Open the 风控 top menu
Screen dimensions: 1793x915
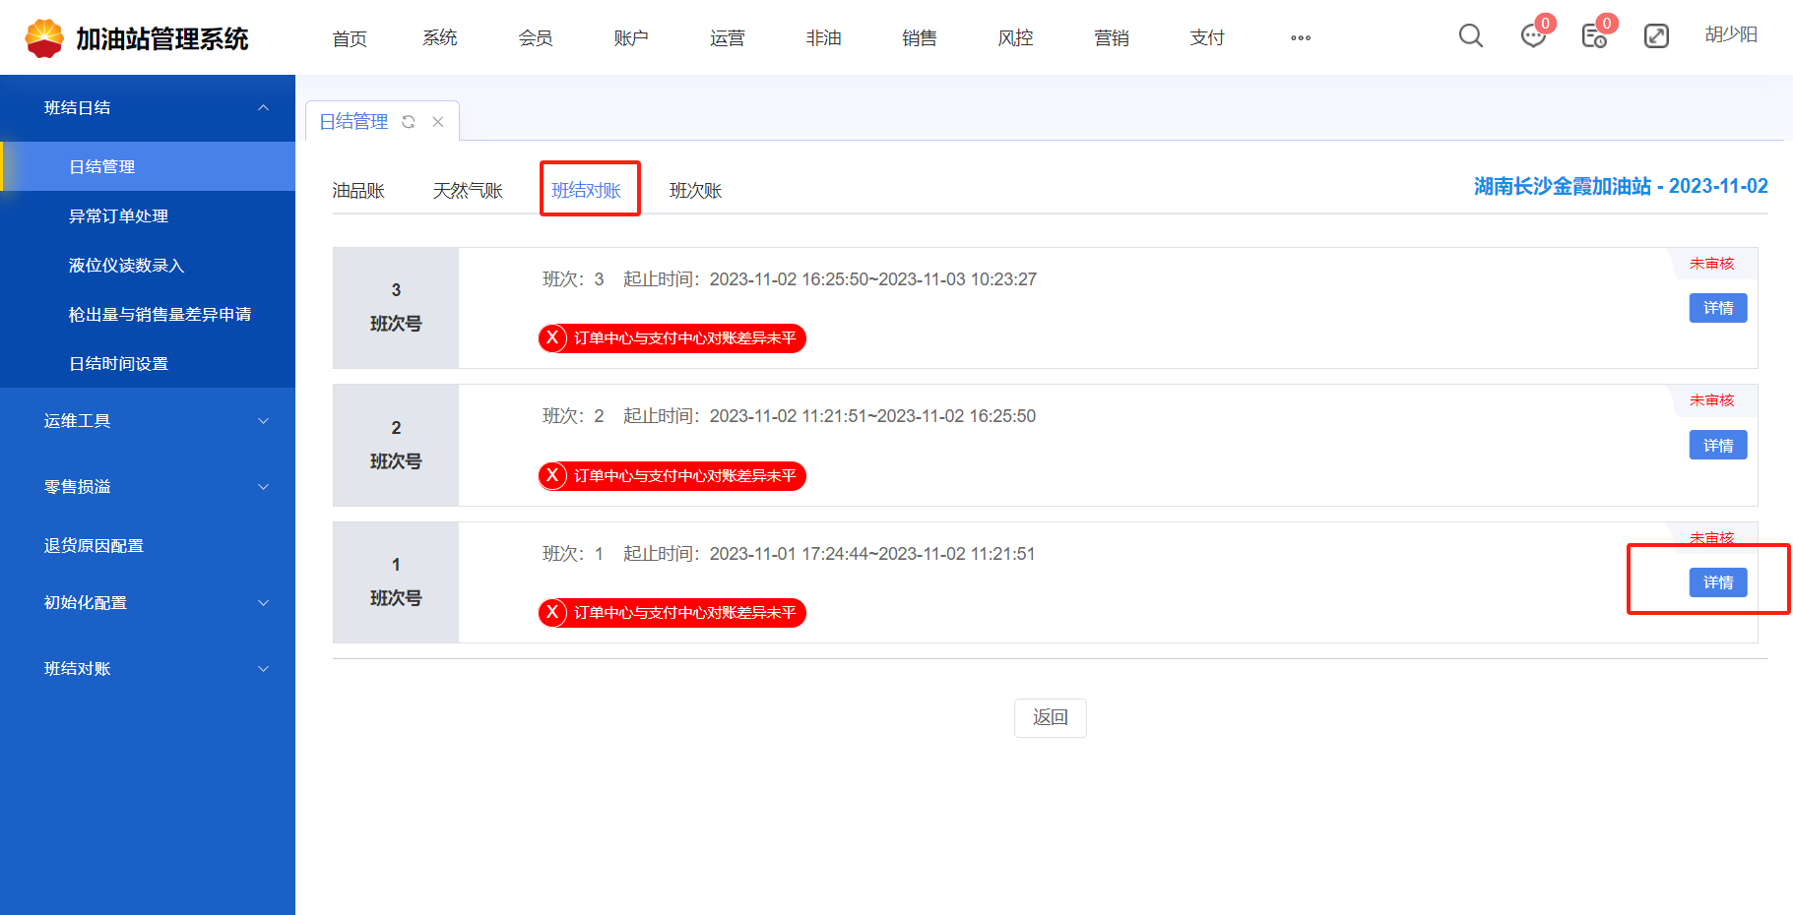pos(1015,38)
